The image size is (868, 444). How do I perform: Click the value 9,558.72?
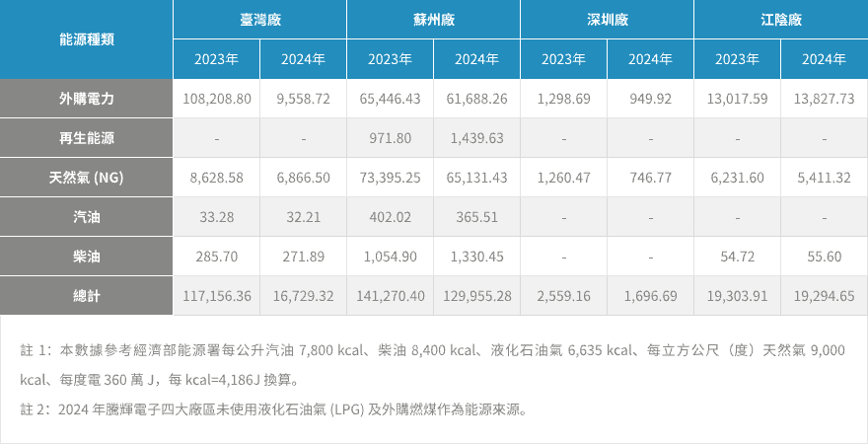(304, 99)
